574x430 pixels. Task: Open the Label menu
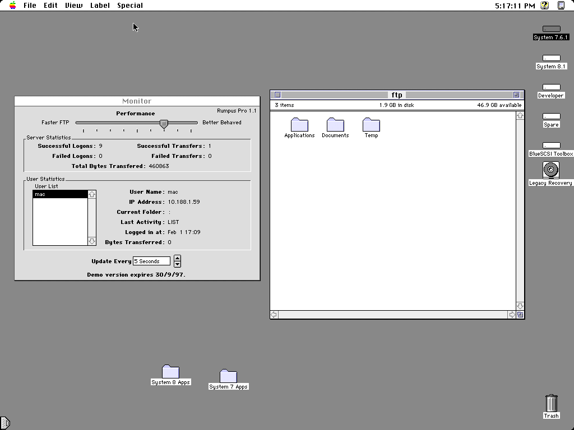click(x=100, y=6)
